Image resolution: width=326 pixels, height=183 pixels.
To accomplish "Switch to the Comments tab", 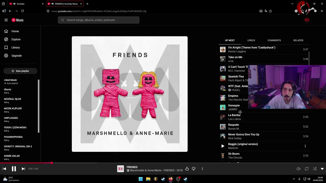I will [274, 40].
